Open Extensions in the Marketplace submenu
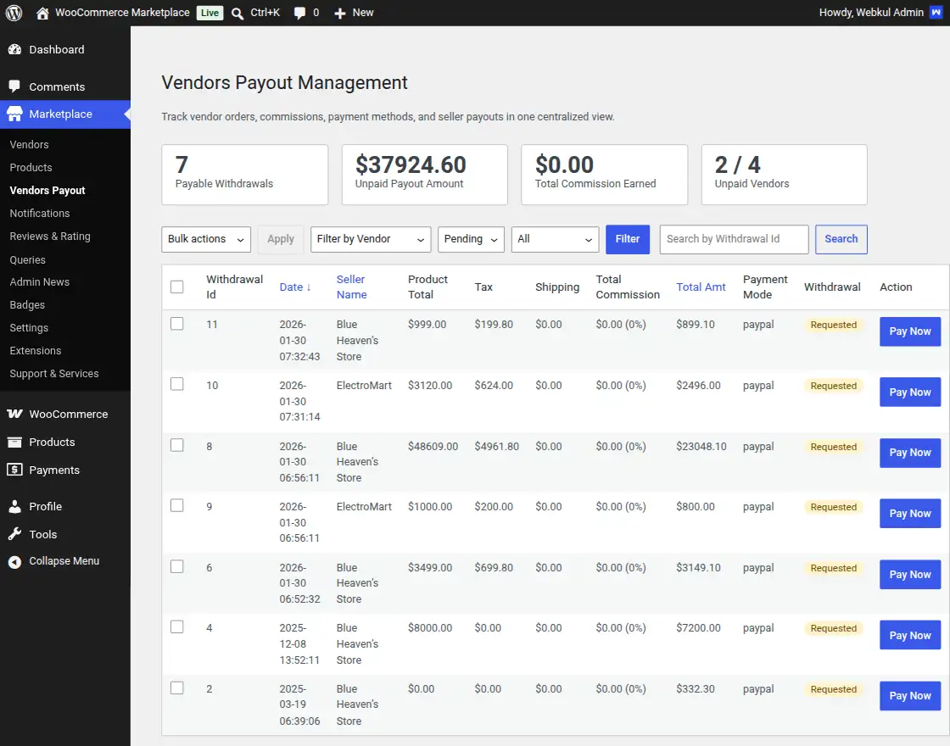Viewport: 950px width, 746px height. [35, 351]
